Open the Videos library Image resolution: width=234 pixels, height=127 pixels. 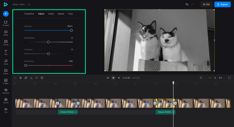(6, 72)
